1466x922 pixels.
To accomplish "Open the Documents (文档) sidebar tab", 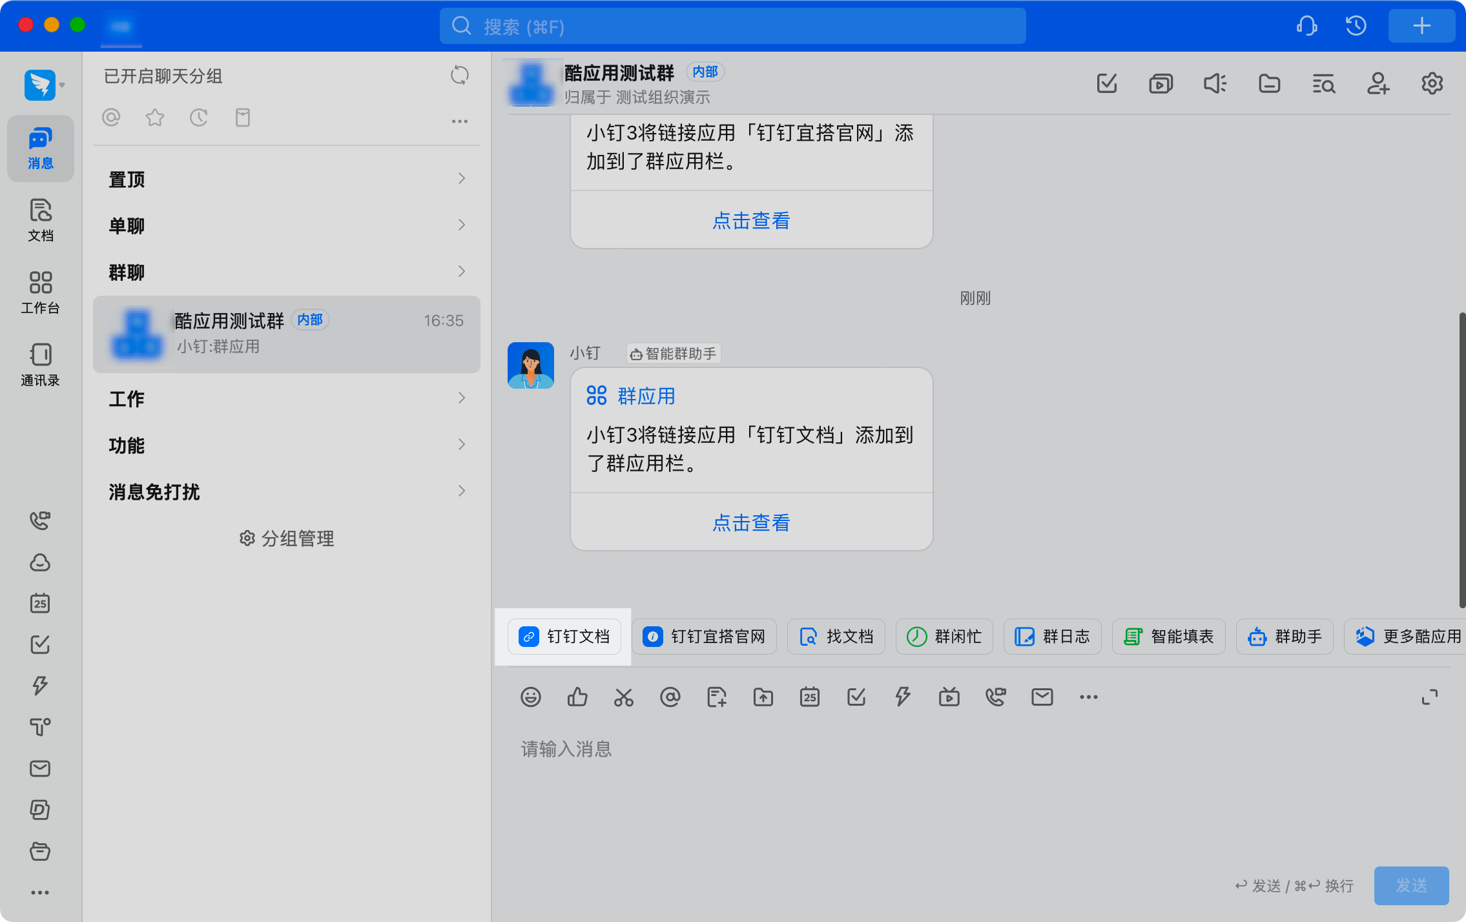I will [x=40, y=220].
